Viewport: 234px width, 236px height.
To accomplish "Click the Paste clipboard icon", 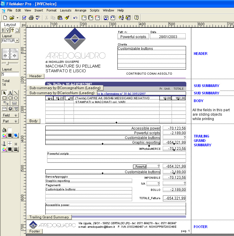I will pos(60,18).
